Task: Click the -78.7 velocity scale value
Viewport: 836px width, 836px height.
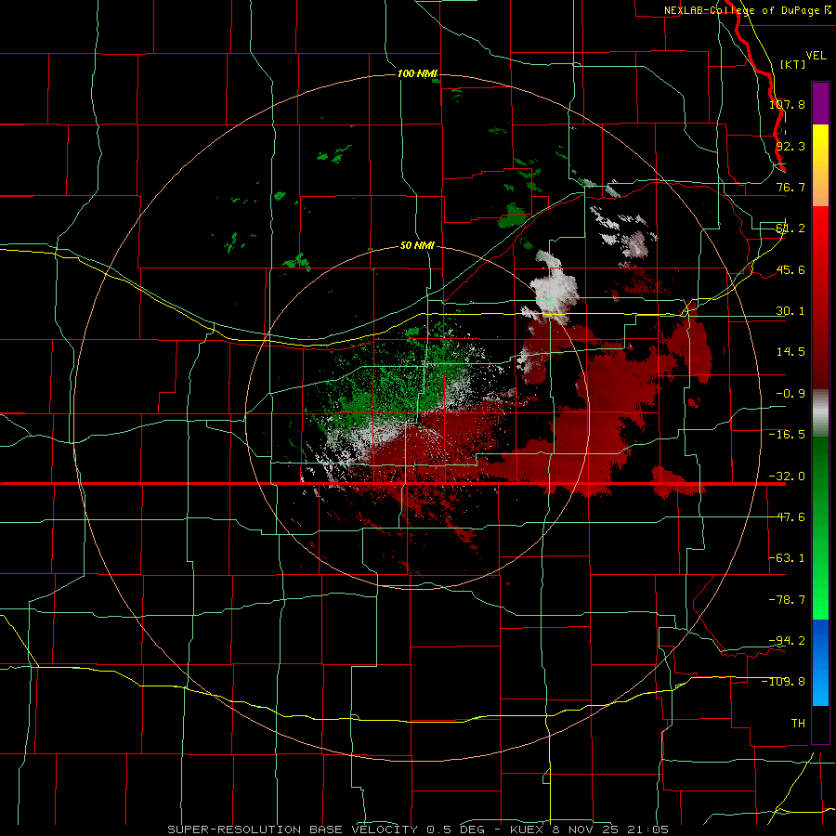Action: click(787, 600)
